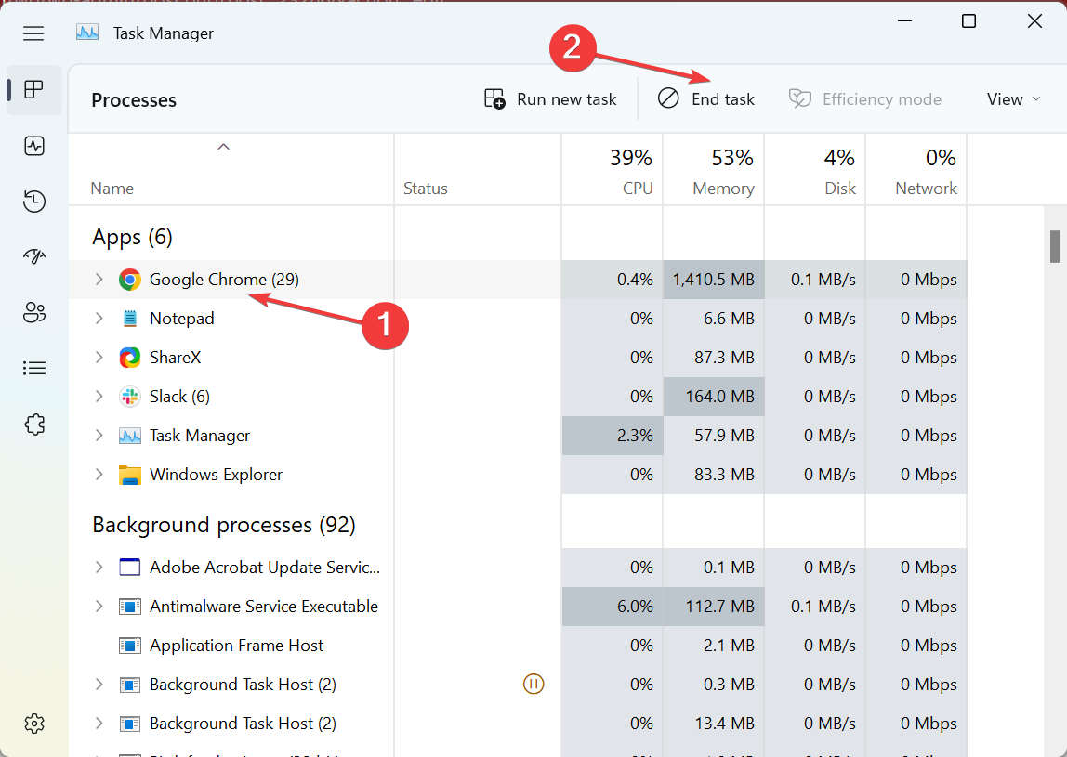Click the Apps (6) group heading
The image size is (1067, 757).
click(133, 238)
